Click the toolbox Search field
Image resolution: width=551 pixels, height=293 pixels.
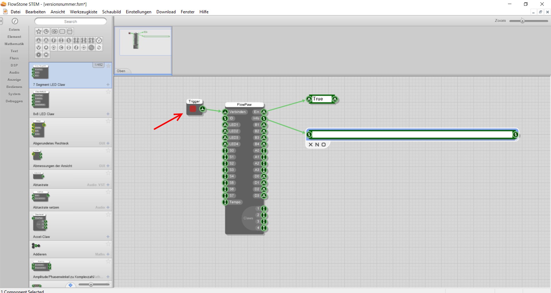pos(70,21)
